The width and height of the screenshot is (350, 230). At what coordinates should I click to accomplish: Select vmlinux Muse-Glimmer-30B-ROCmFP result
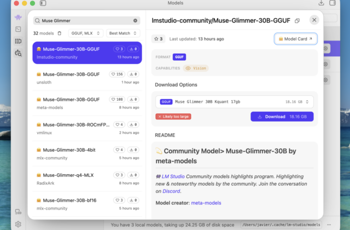87,129
